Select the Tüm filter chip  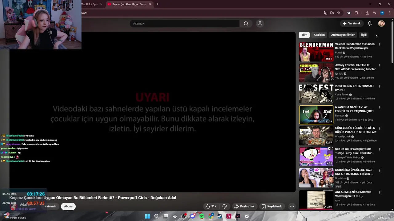pos(304,35)
